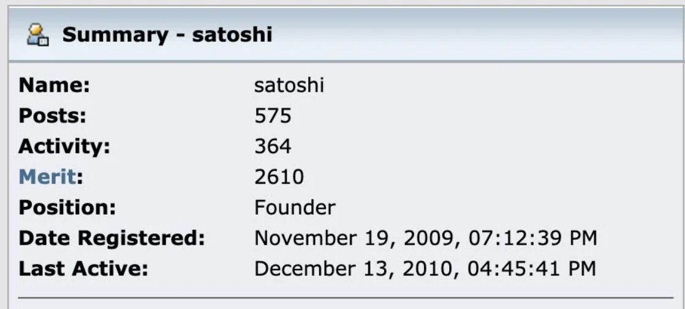Open the Merit link

tap(47, 177)
